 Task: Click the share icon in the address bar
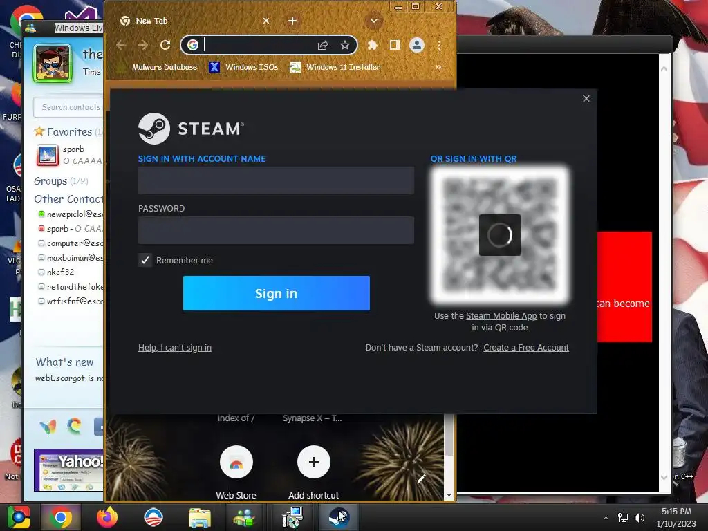322,45
